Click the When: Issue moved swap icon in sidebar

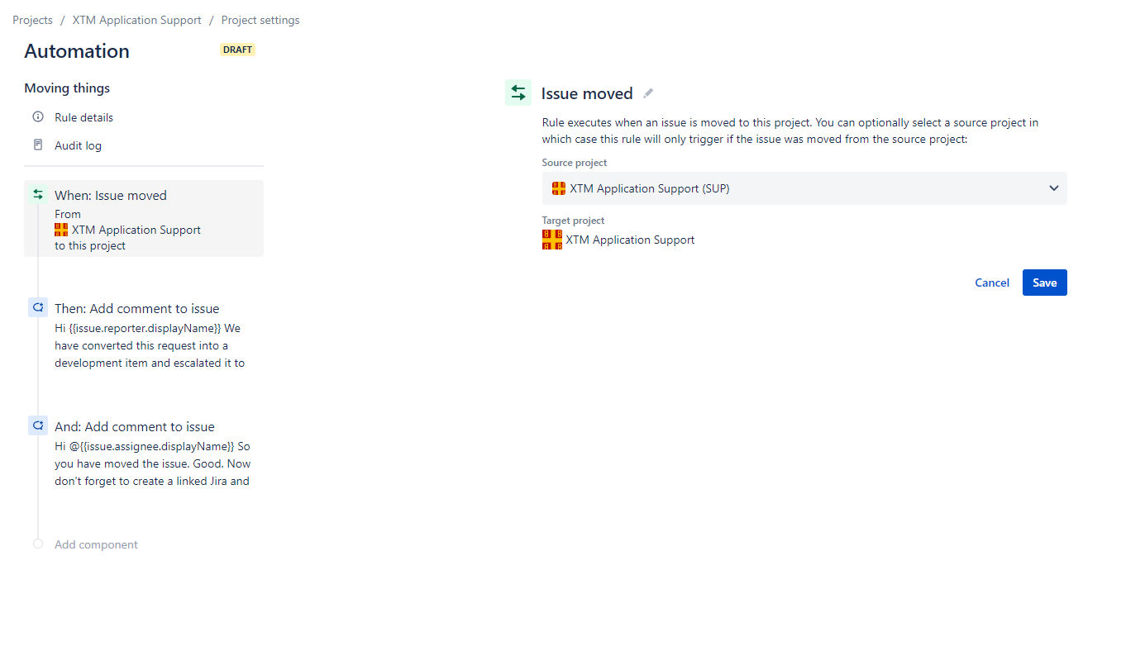tap(37, 194)
